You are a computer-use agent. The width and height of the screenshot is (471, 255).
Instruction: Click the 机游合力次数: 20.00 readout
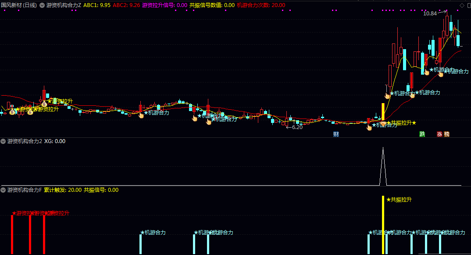pyautogui.click(x=261, y=5)
